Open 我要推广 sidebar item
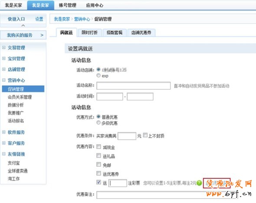The image size is (256, 203). [16, 113]
